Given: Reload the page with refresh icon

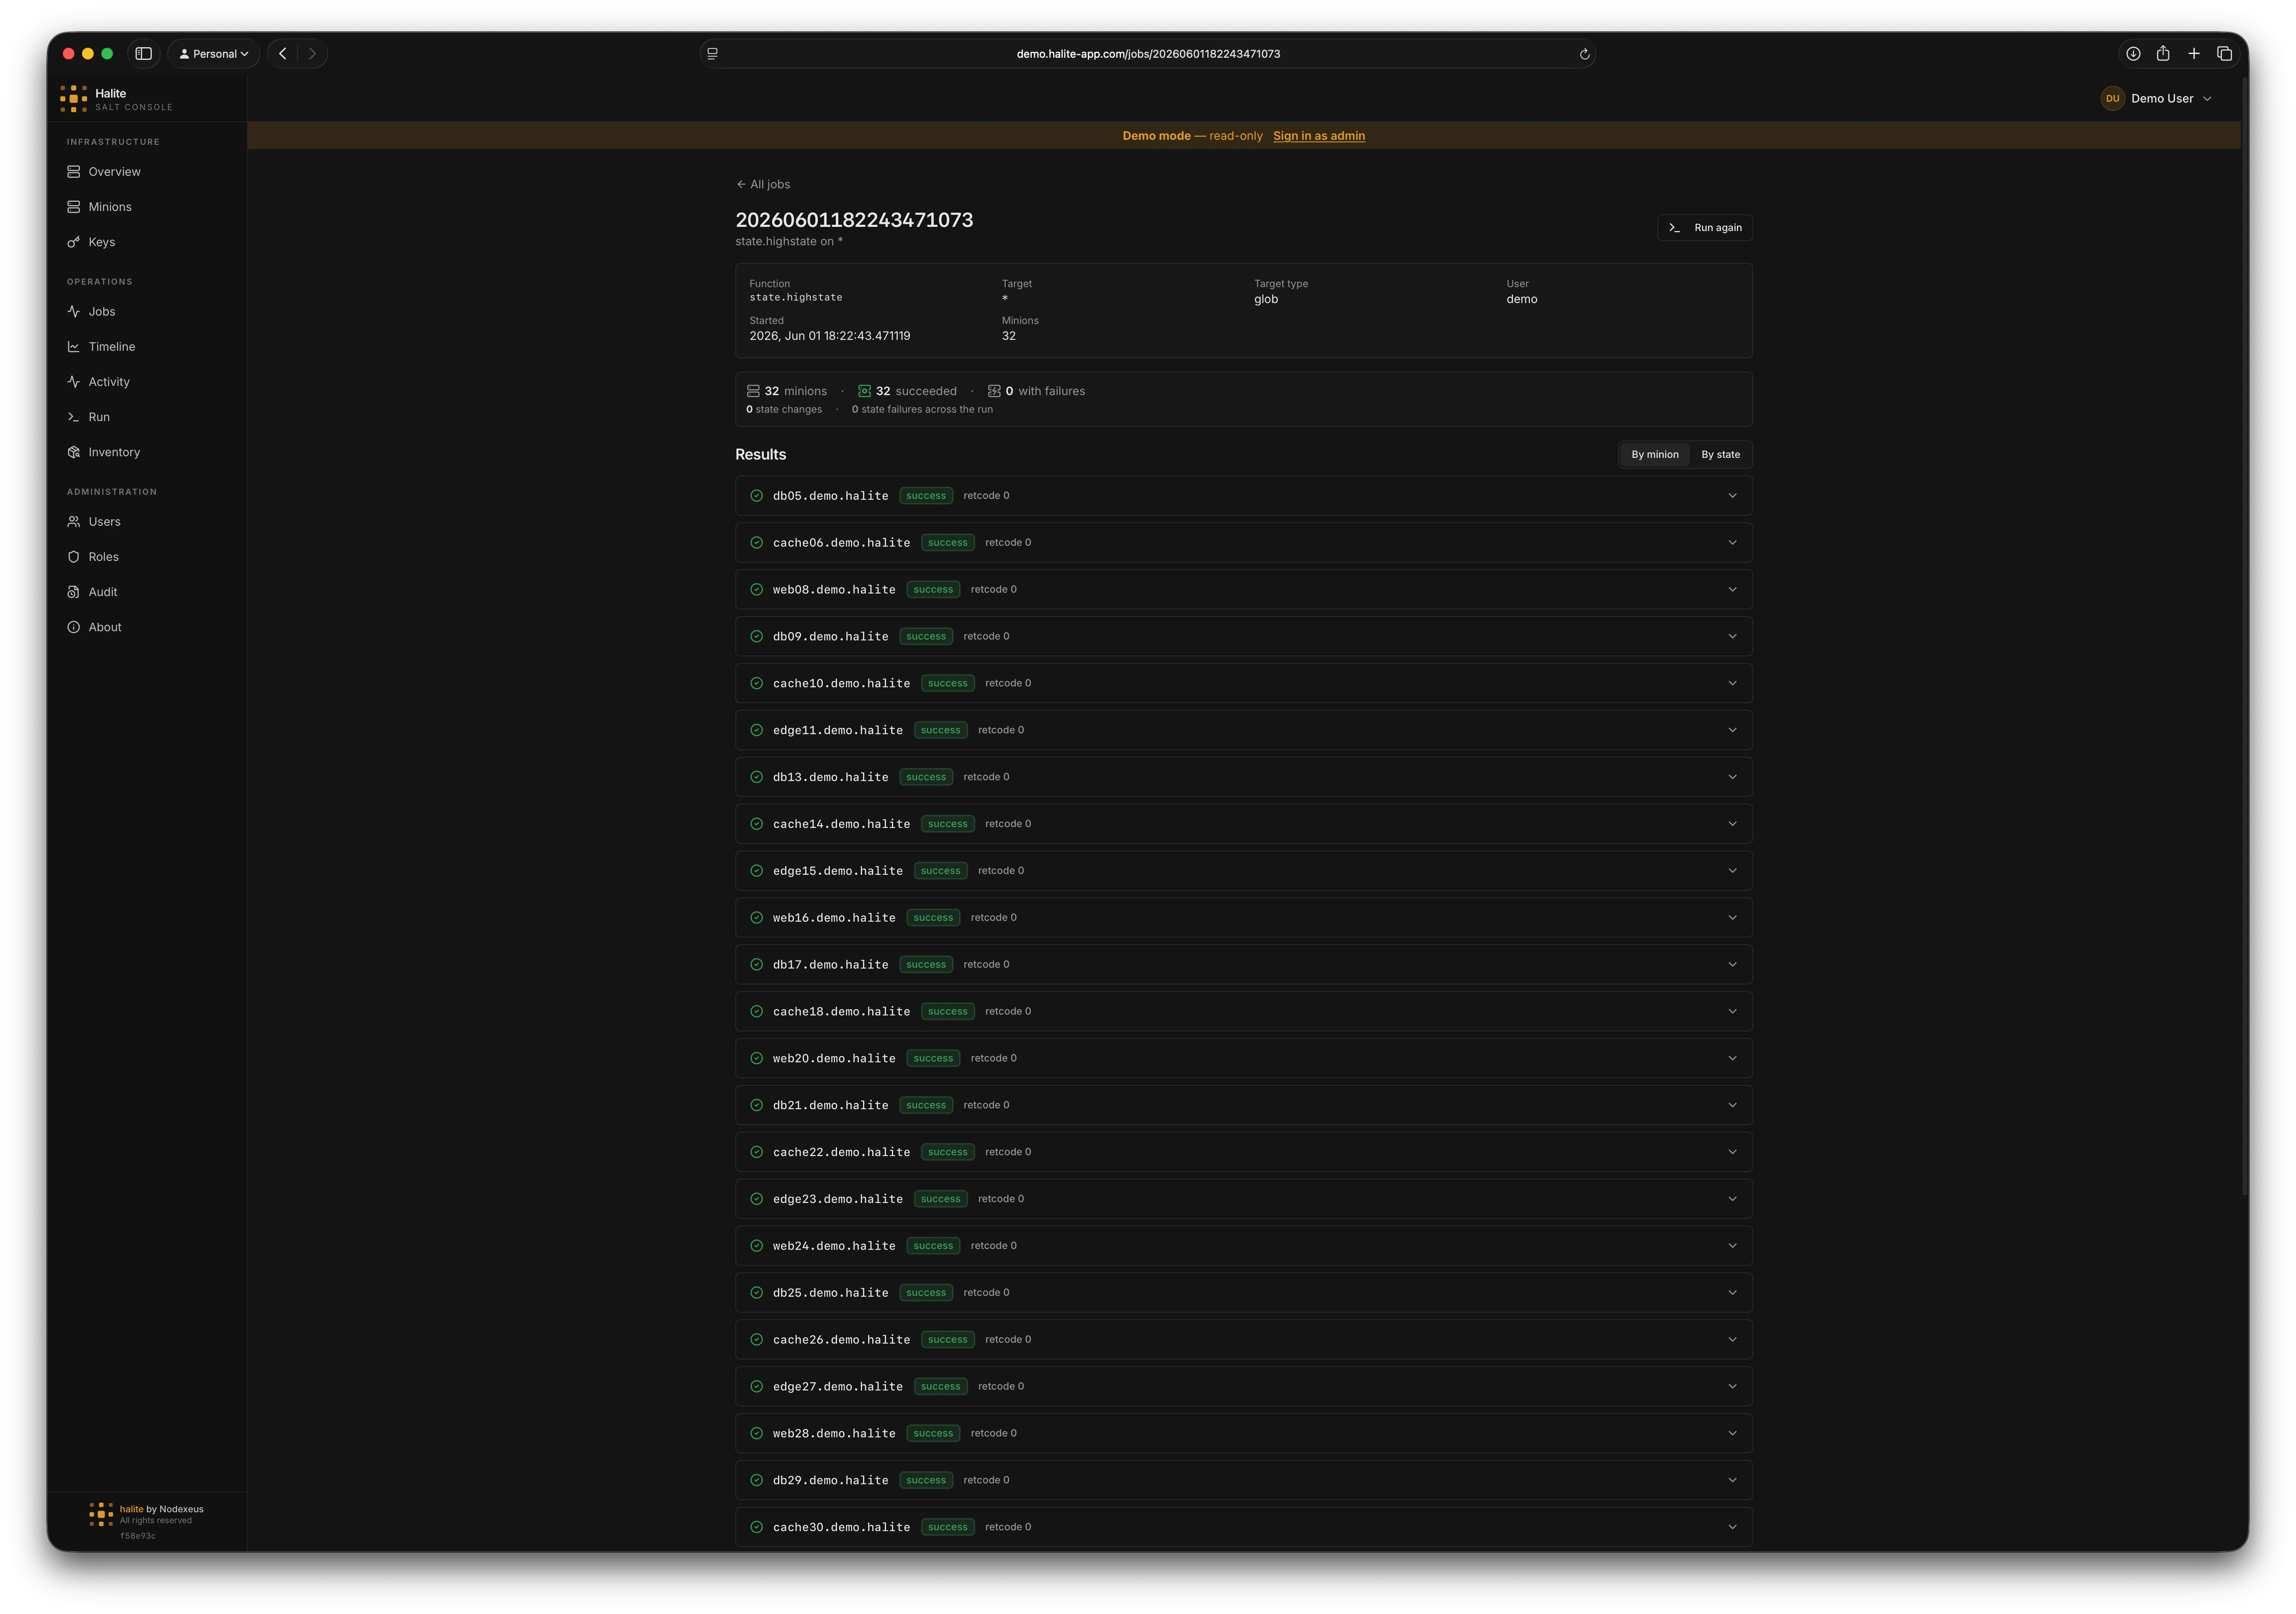Looking at the screenshot, I should point(1584,54).
